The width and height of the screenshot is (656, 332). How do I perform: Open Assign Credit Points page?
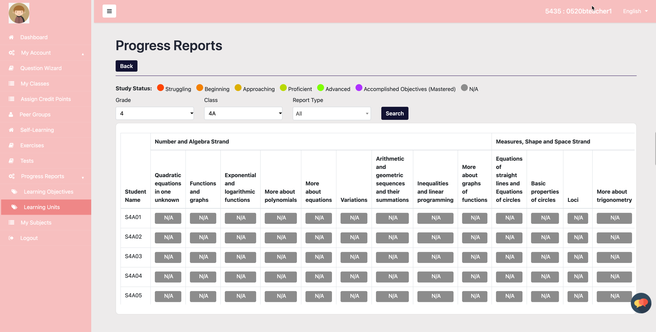pyautogui.click(x=46, y=99)
